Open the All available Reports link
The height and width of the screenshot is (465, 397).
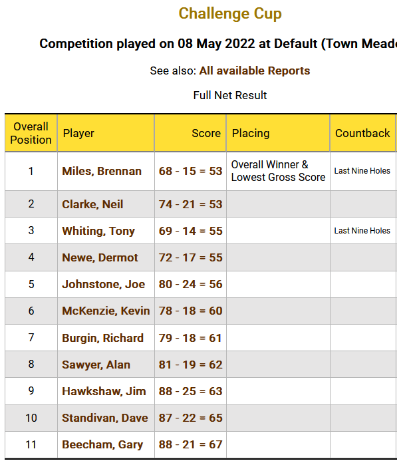point(255,71)
